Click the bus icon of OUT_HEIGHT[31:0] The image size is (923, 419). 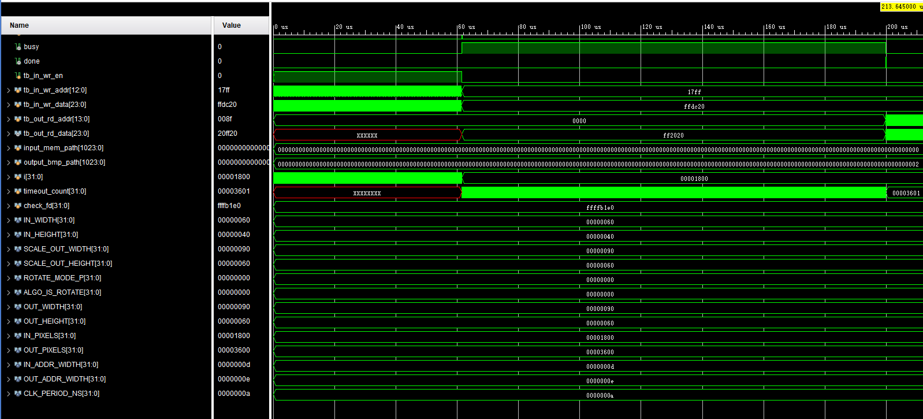point(18,321)
